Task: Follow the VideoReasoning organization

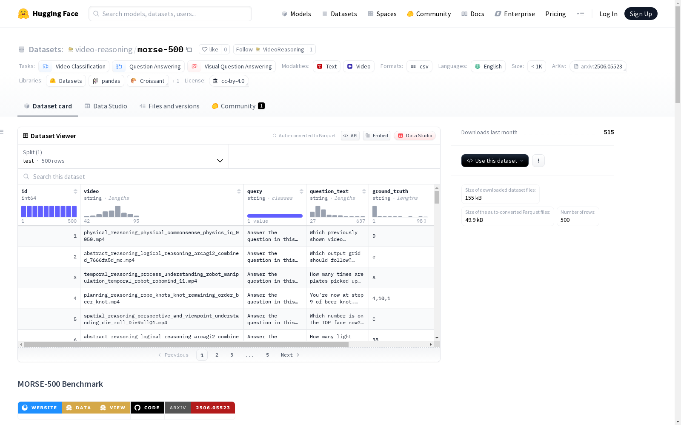Action: pyautogui.click(x=270, y=49)
